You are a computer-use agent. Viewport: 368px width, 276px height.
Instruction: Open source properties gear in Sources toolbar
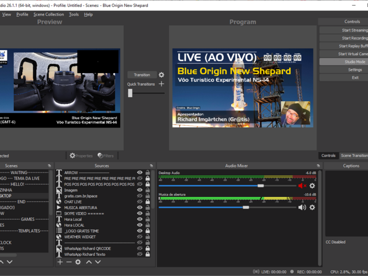coord(78,262)
